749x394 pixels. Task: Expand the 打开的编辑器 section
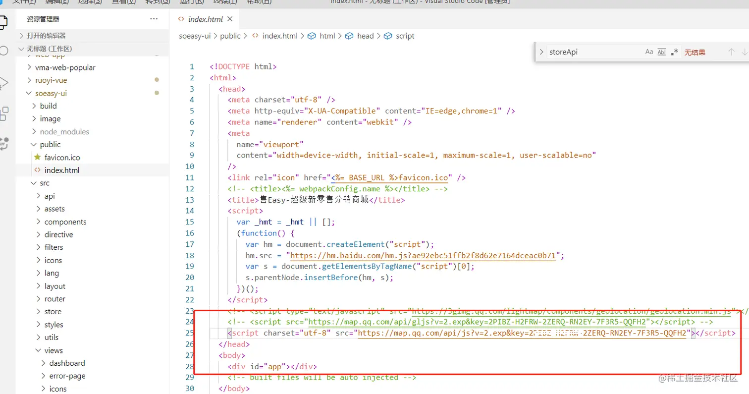click(x=21, y=36)
